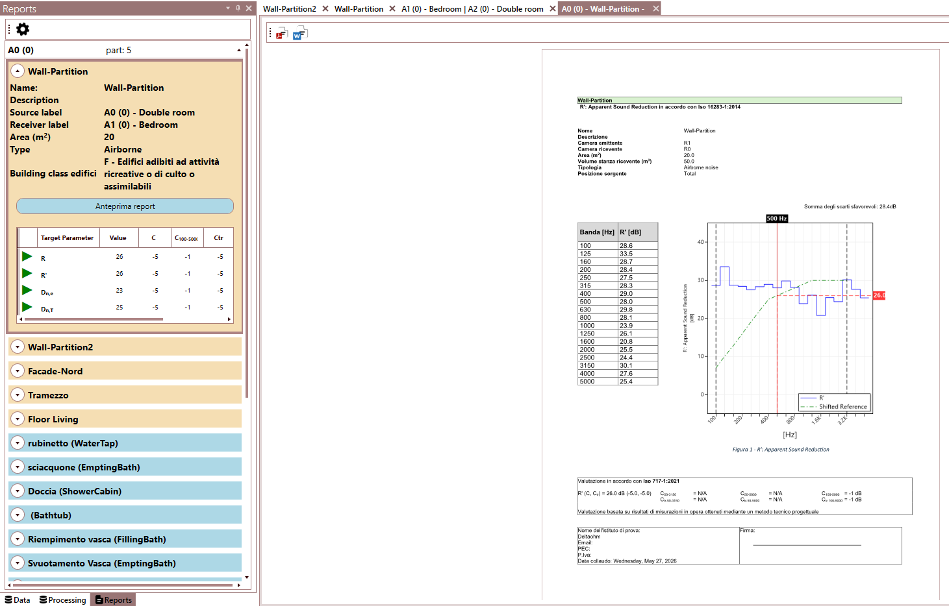Click the green arrow for row Dn,T

click(27, 307)
